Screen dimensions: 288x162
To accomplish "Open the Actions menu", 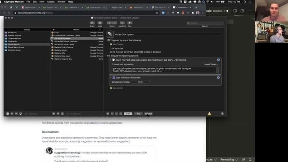I will point(51,2).
